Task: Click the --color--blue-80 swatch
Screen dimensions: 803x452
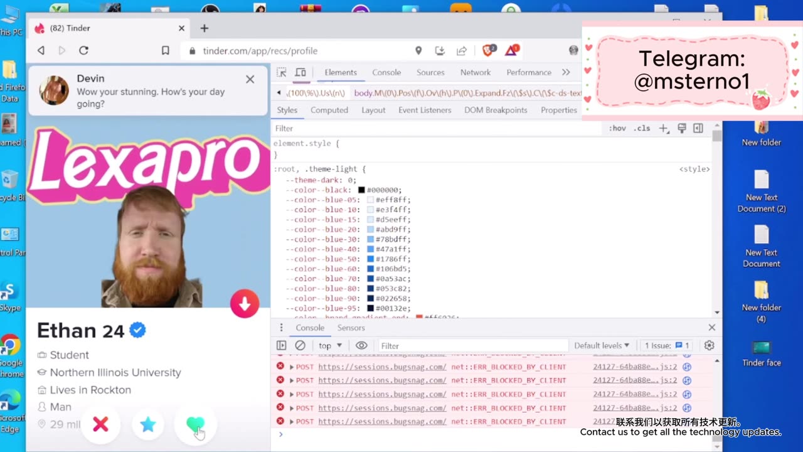Action: (370, 289)
